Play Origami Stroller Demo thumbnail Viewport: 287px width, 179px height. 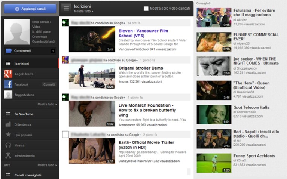coord(92,76)
